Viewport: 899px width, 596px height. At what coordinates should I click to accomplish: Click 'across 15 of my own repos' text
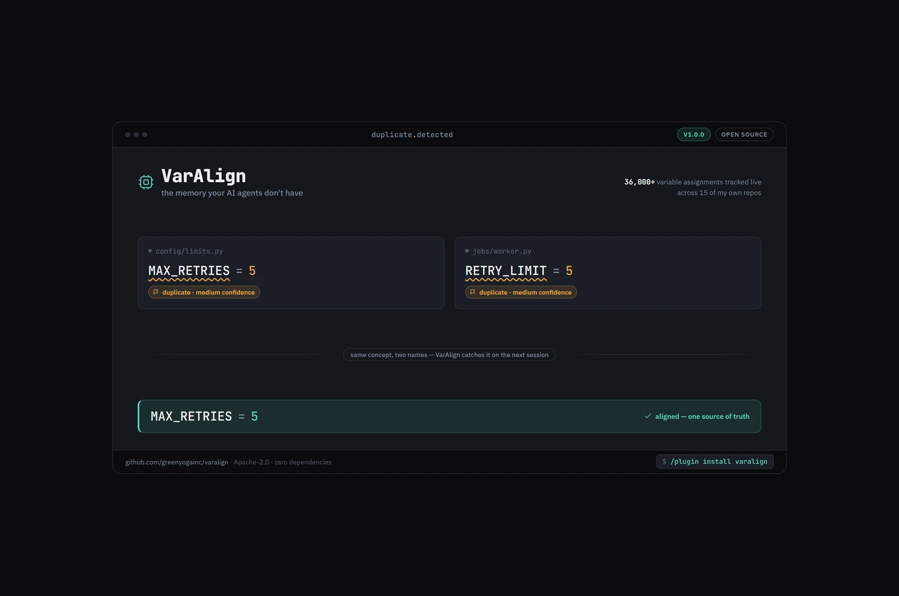pyautogui.click(x=719, y=193)
